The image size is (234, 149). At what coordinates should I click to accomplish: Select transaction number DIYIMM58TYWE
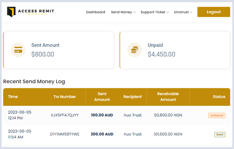tap(65, 134)
